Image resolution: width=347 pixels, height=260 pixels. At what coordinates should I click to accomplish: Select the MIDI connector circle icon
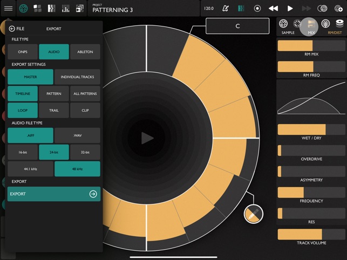[325, 23]
